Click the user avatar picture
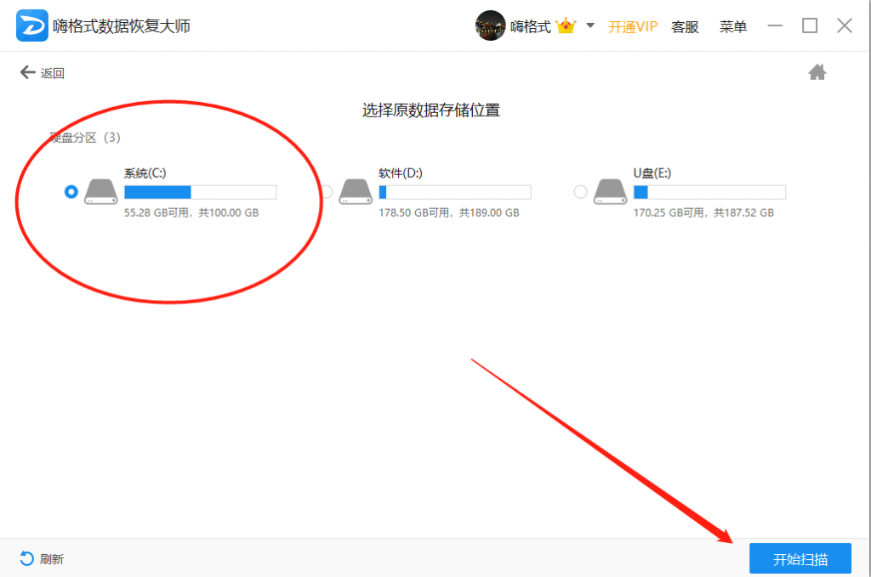Viewport: 871px width, 577px height. (490, 25)
